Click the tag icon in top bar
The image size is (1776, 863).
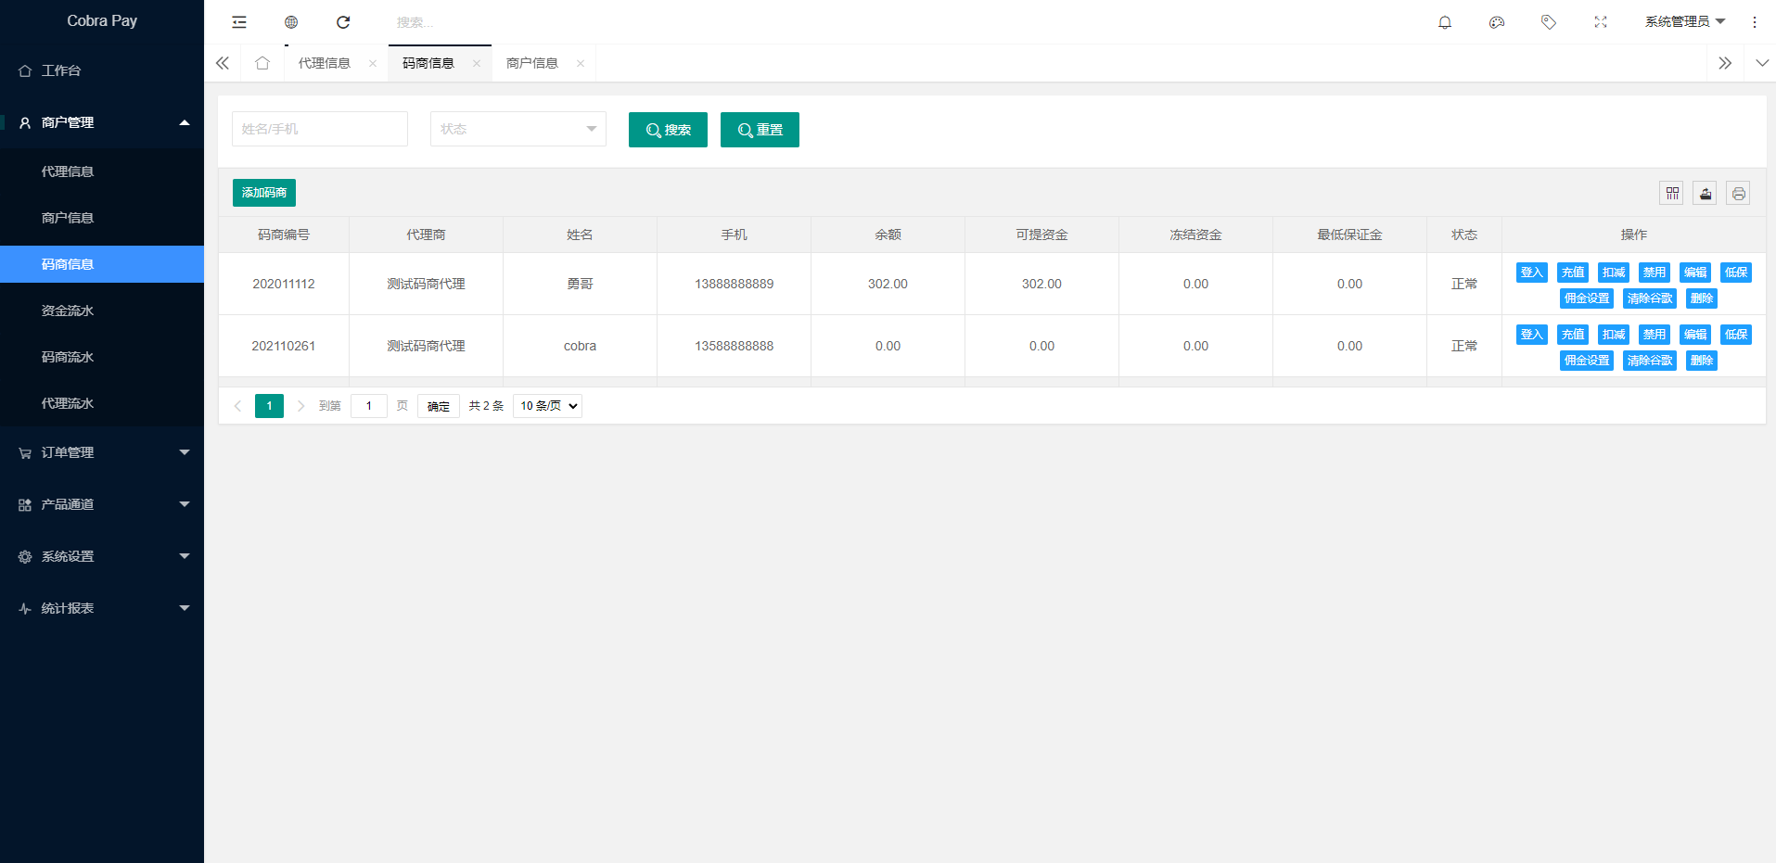pos(1549,22)
